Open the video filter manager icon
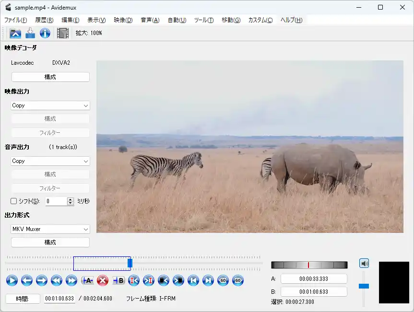This screenshot has height=312, width=414. point(63,33)
